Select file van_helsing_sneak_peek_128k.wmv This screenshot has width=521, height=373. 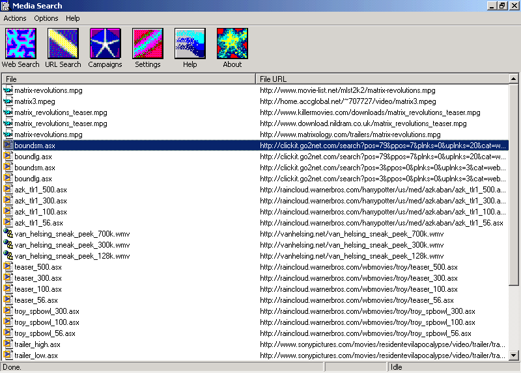[x=72, y=256]
